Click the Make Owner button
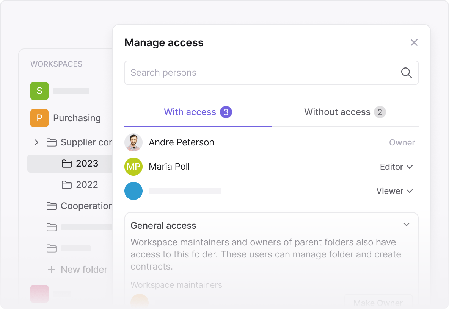Viewport: 449px width, 309px height. (x=378, y=303)
